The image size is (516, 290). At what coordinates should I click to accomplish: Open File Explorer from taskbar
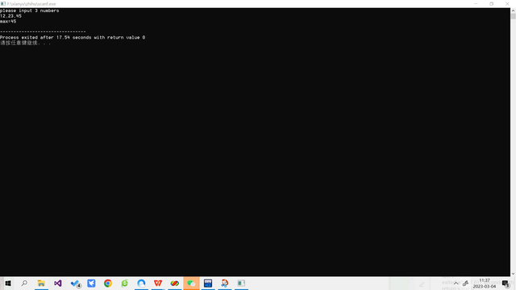point(41,283)
